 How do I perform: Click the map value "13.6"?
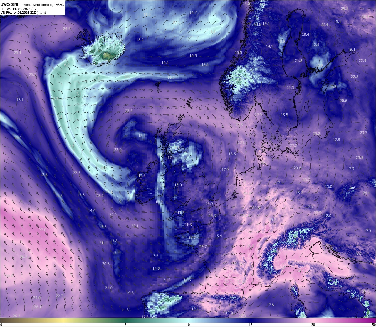(81, 195)
